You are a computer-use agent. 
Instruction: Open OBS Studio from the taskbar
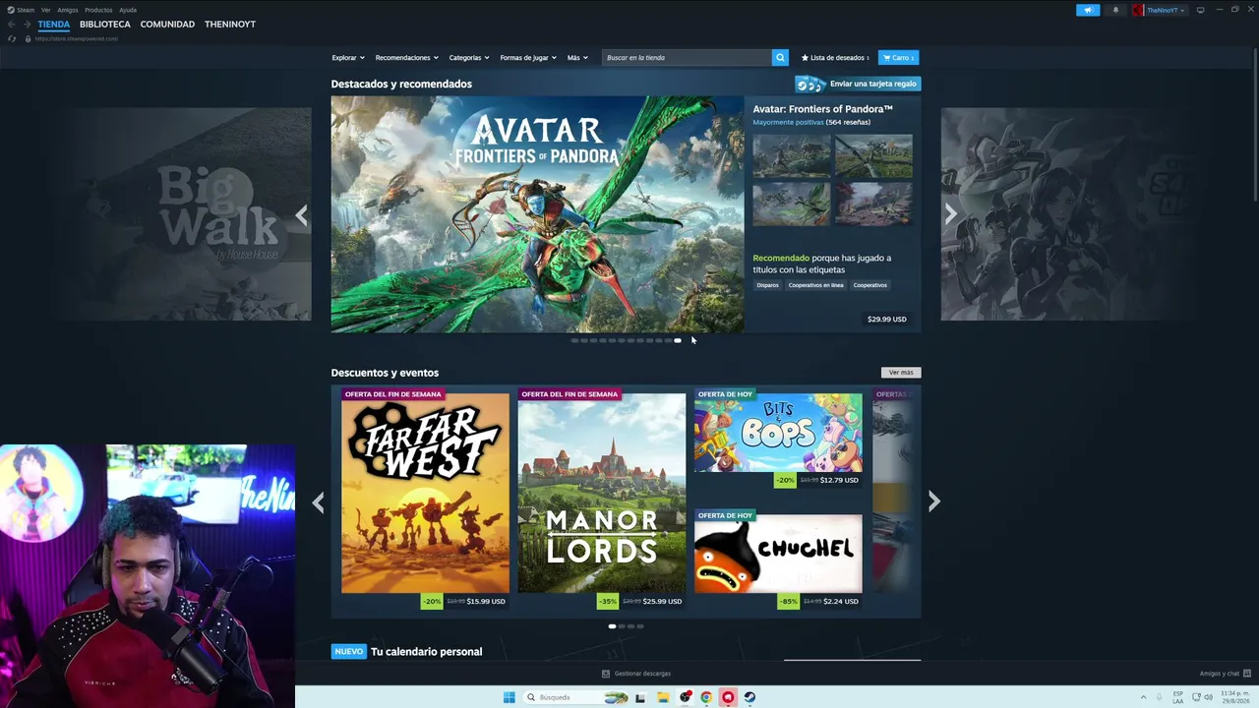click(685, 697)
